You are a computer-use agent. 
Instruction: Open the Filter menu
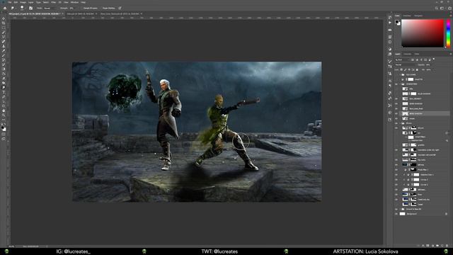(x=54, y=2)
